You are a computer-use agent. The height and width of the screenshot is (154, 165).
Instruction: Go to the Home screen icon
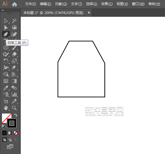(x=15, y=4)
